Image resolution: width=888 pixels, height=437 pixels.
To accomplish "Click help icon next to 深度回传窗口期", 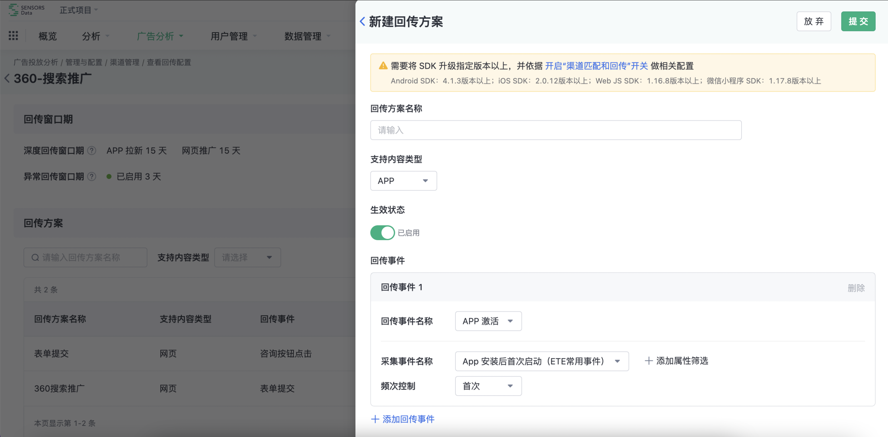I will click(92, 151).
